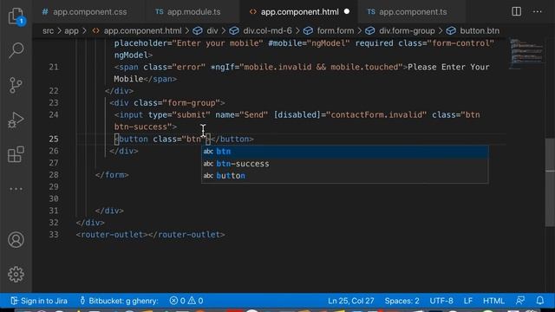Open the form.form breadcrumb
This screenshot has width=555, height=312.
[x=329, y=31]
